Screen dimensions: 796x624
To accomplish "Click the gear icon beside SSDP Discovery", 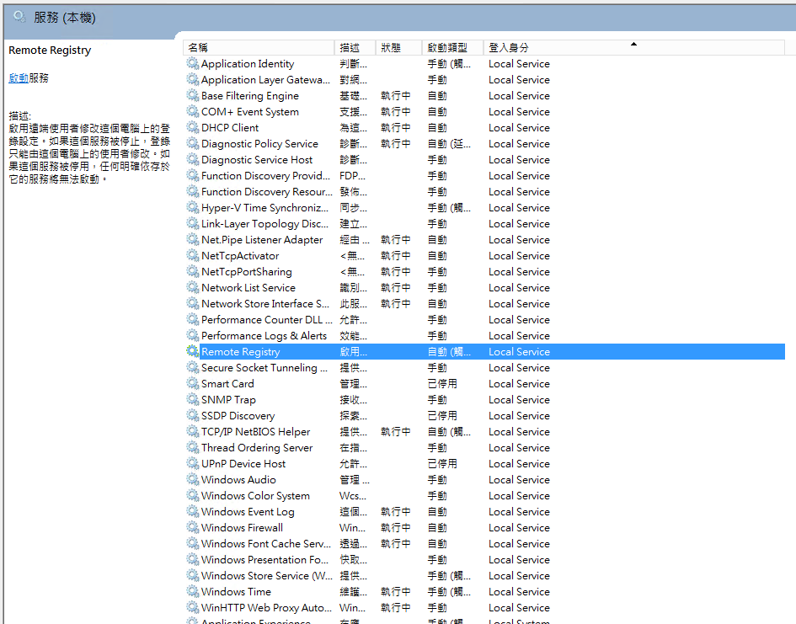I will [x=192, y=415].
